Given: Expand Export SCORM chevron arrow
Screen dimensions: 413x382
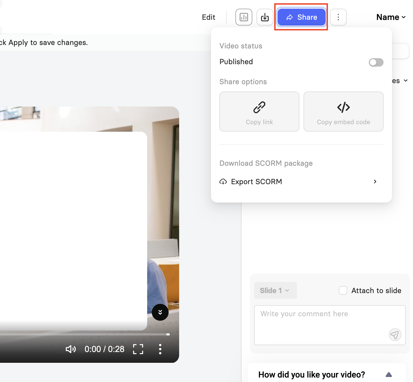Looking at the screenshot, I should [375, 182].
